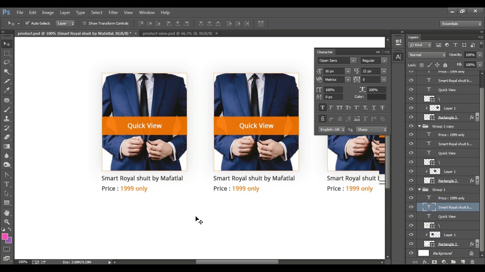Open the Filter menu
The height and width of the screenshot is (272, 485).
pyautogui.click(x=113, y=12)
